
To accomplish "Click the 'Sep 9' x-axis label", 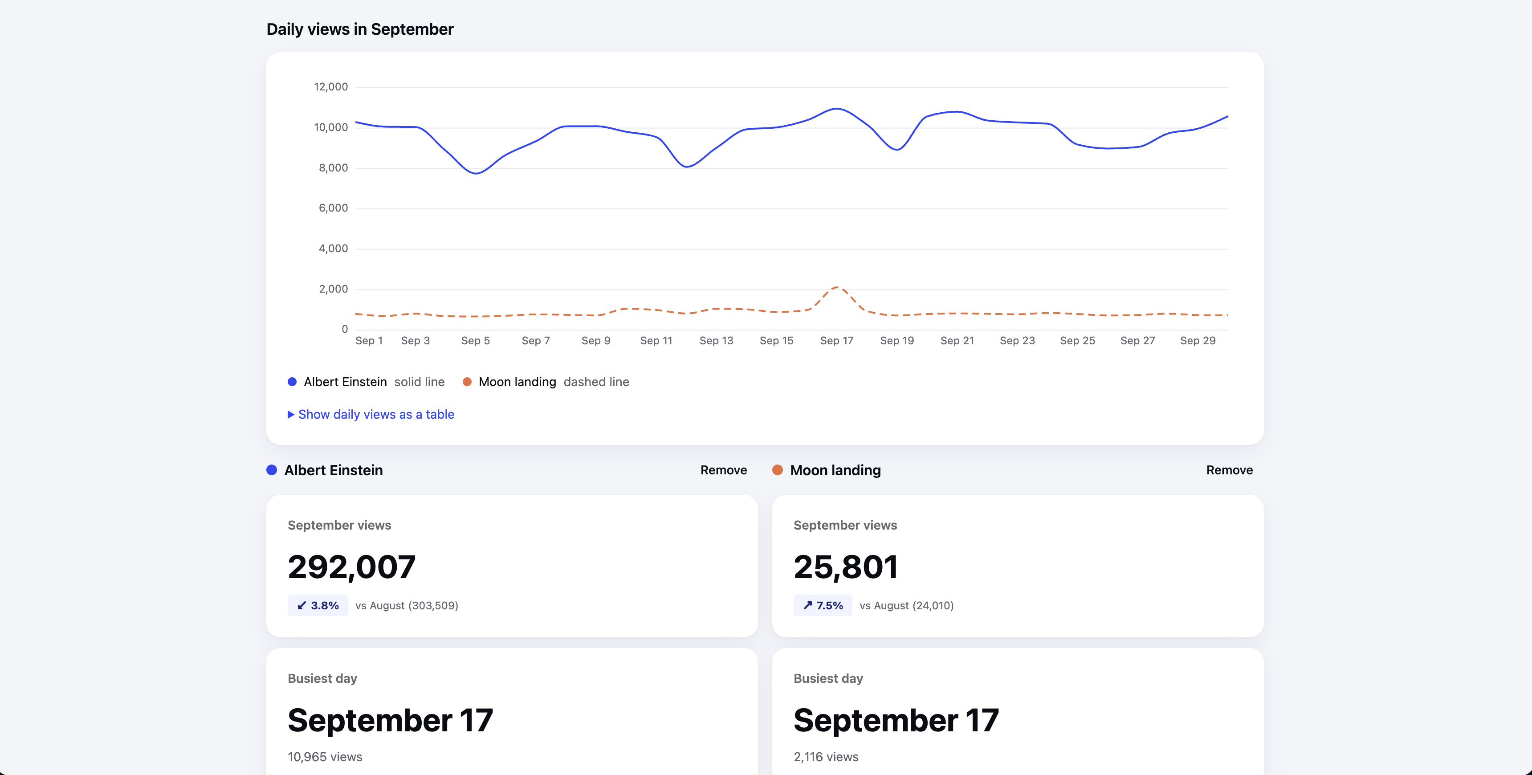I will coord(596,341).
